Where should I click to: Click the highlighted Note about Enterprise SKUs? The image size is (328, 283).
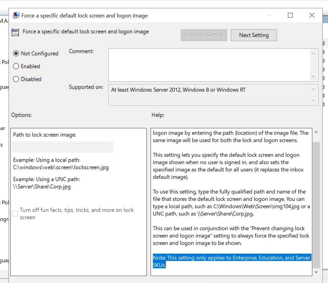232,261
